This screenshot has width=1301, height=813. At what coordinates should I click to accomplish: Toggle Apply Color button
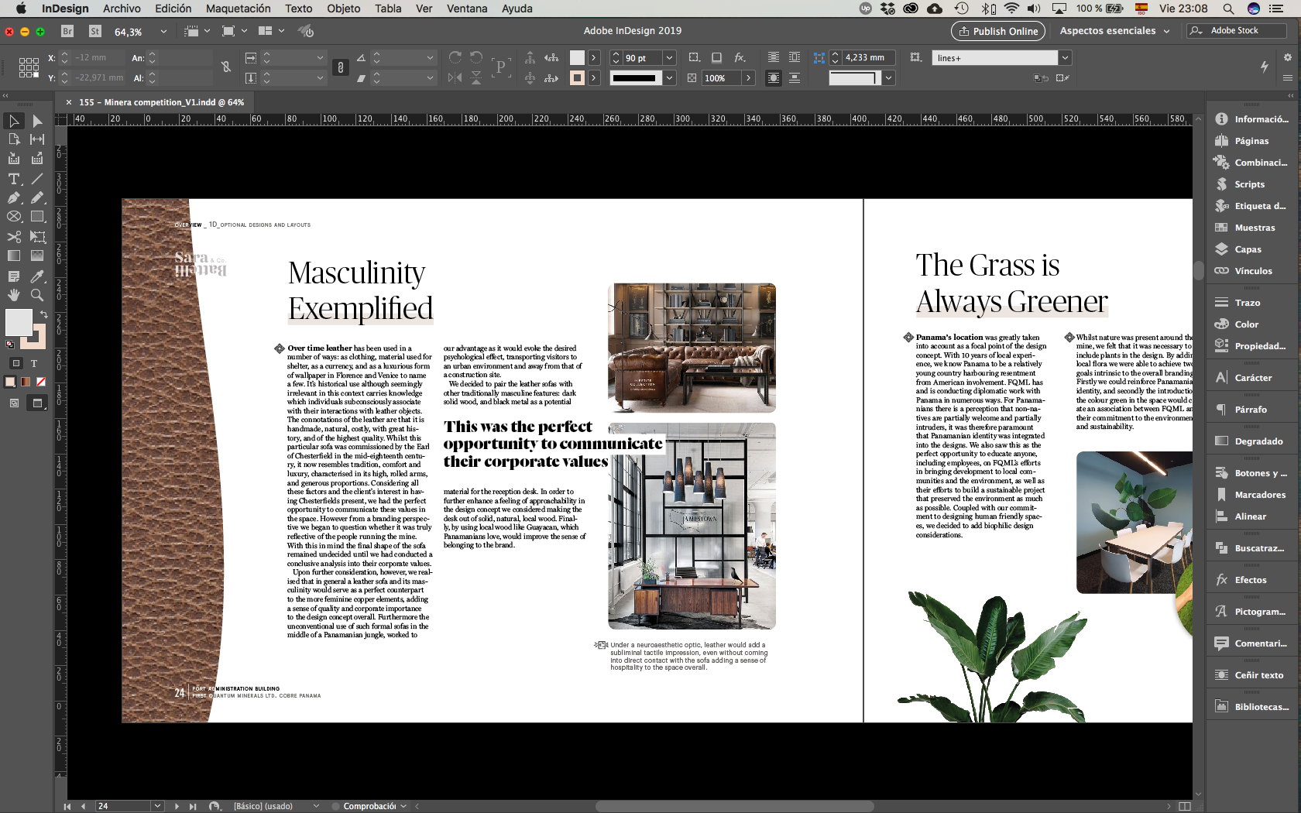10,382
